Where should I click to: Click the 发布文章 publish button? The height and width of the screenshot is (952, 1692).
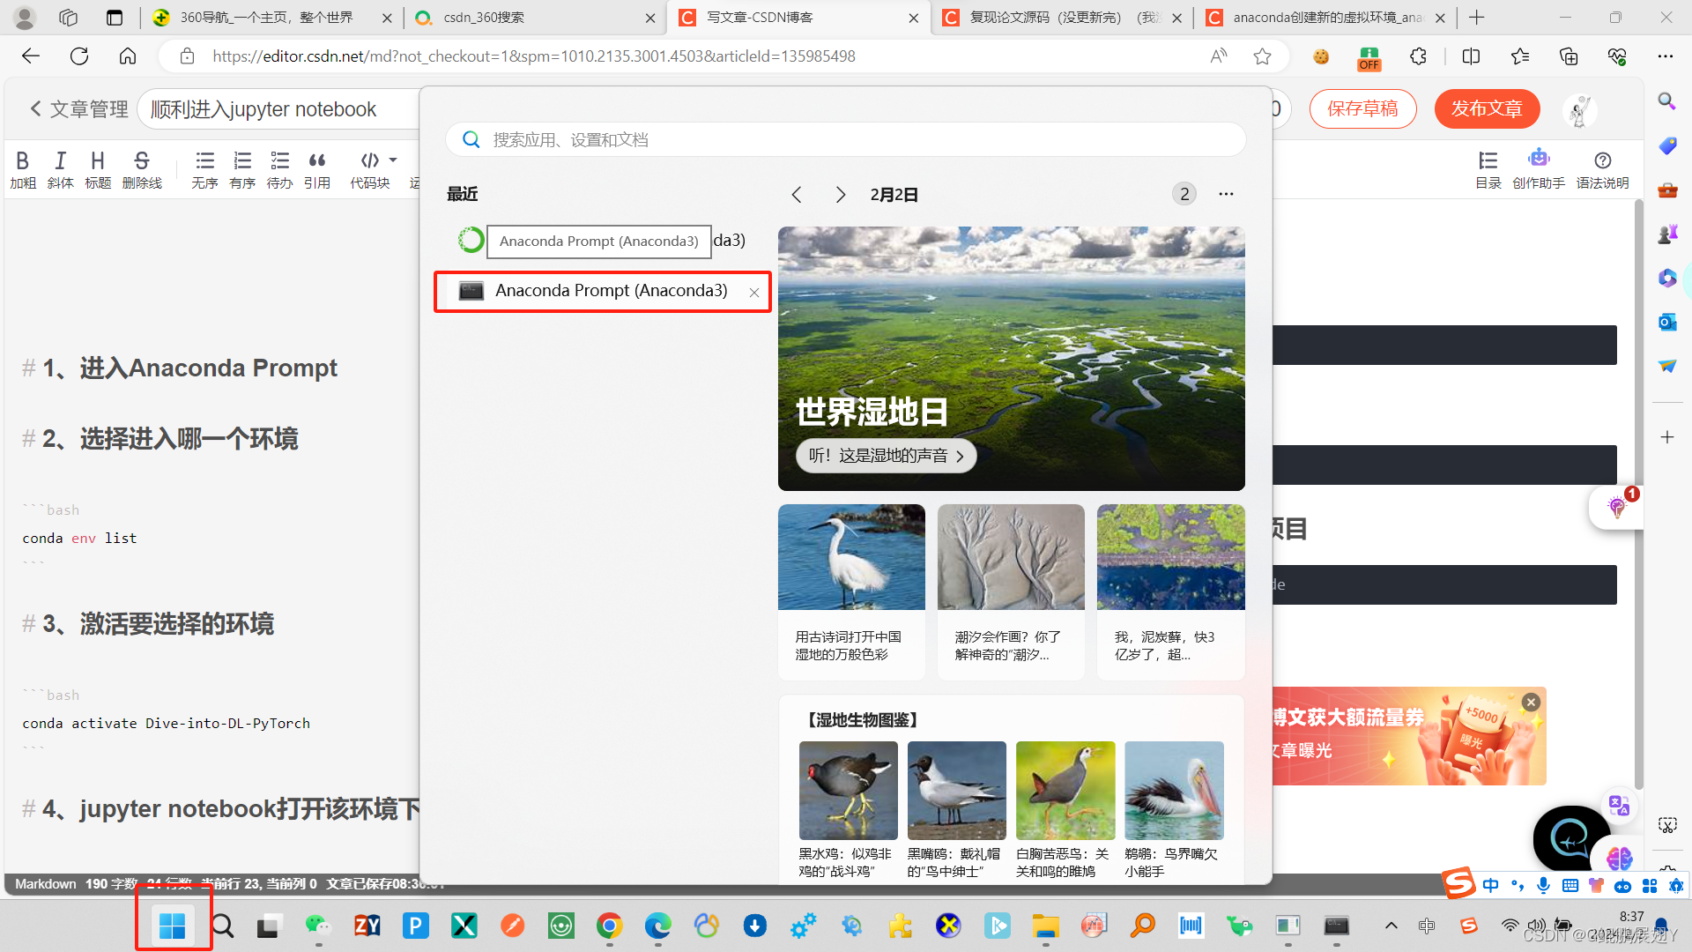pyautogui.click(x=1487, y=108)
